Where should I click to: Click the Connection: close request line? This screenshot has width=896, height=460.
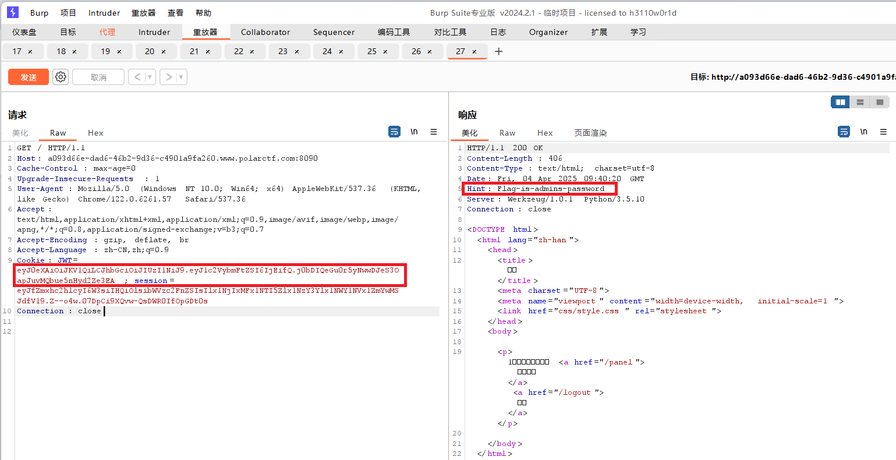point(59,311)
